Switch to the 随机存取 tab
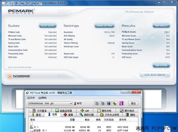Viewport: 178px width, 132px height. (x=104, y=111)
